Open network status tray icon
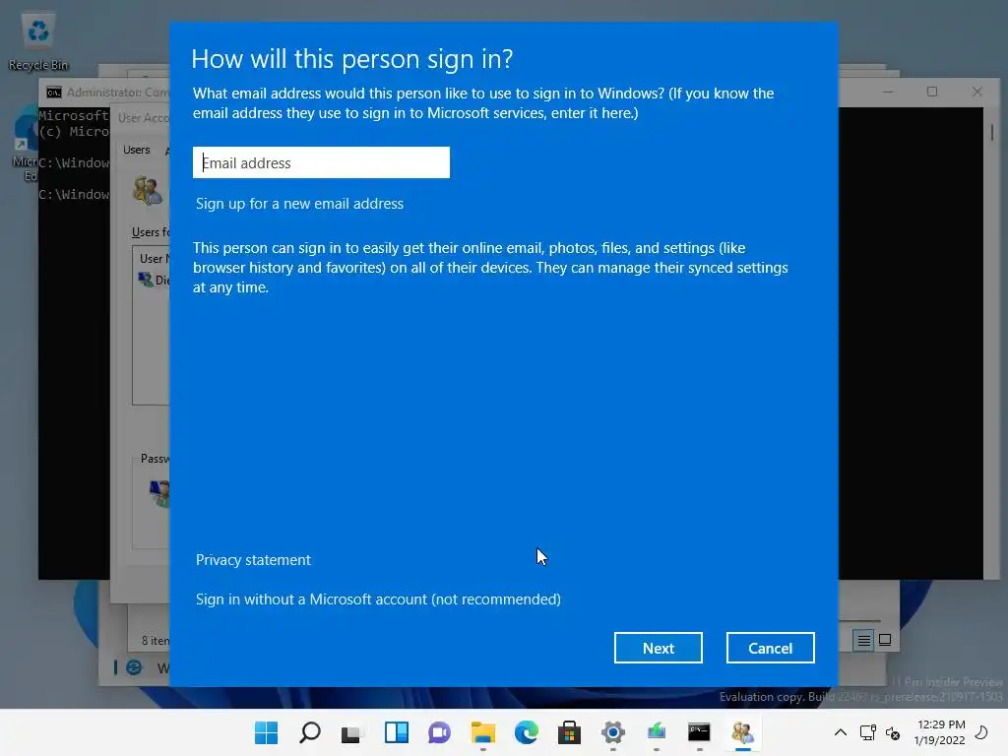 (868, 732)
